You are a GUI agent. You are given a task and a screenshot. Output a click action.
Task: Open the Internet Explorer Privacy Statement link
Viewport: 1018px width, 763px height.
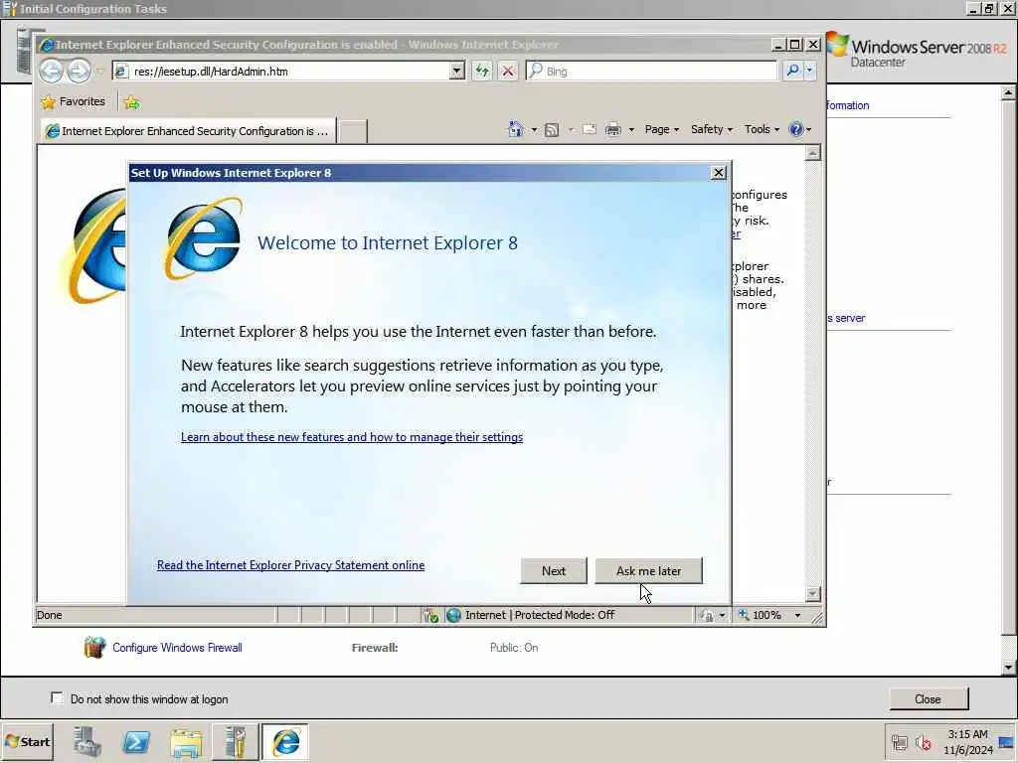pos(291,565)
